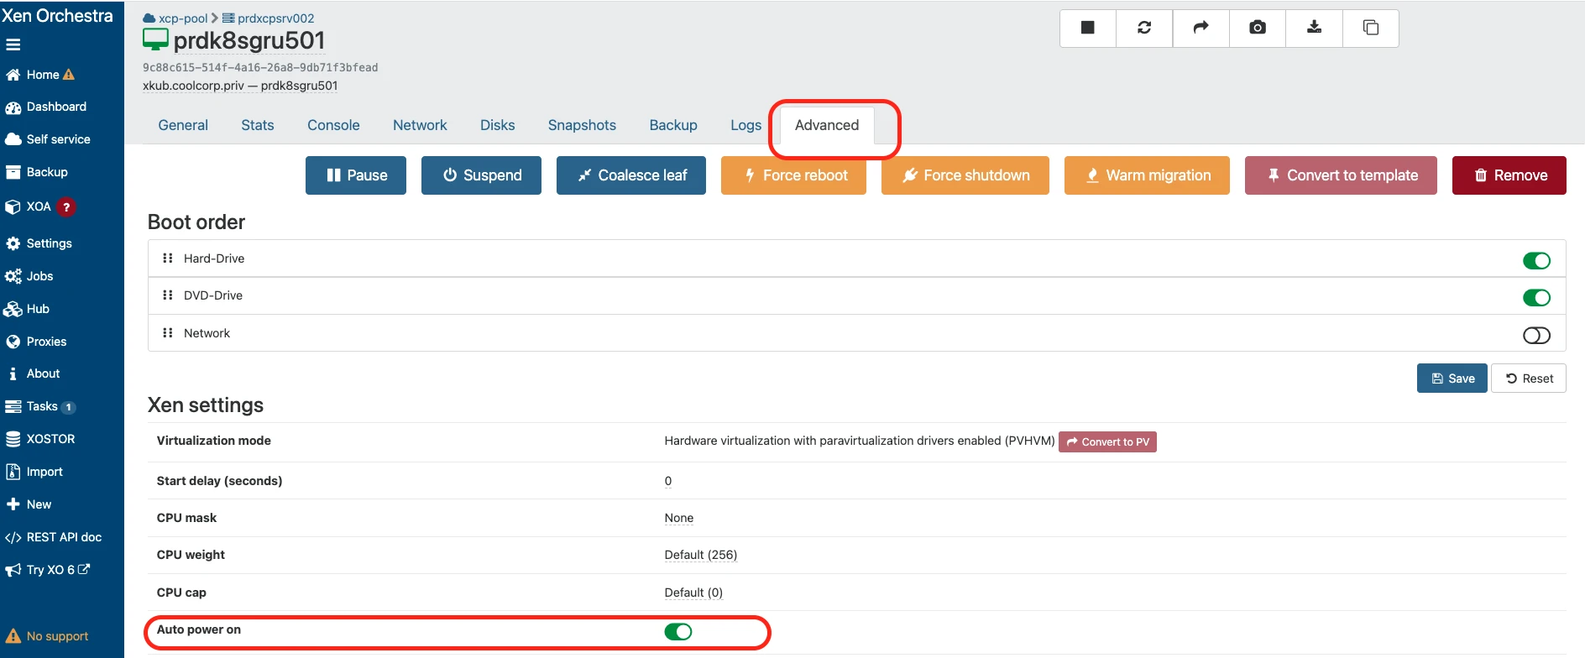Switch to the Network tab
This screenshot has height=658, width=1585.
(420, 125)
